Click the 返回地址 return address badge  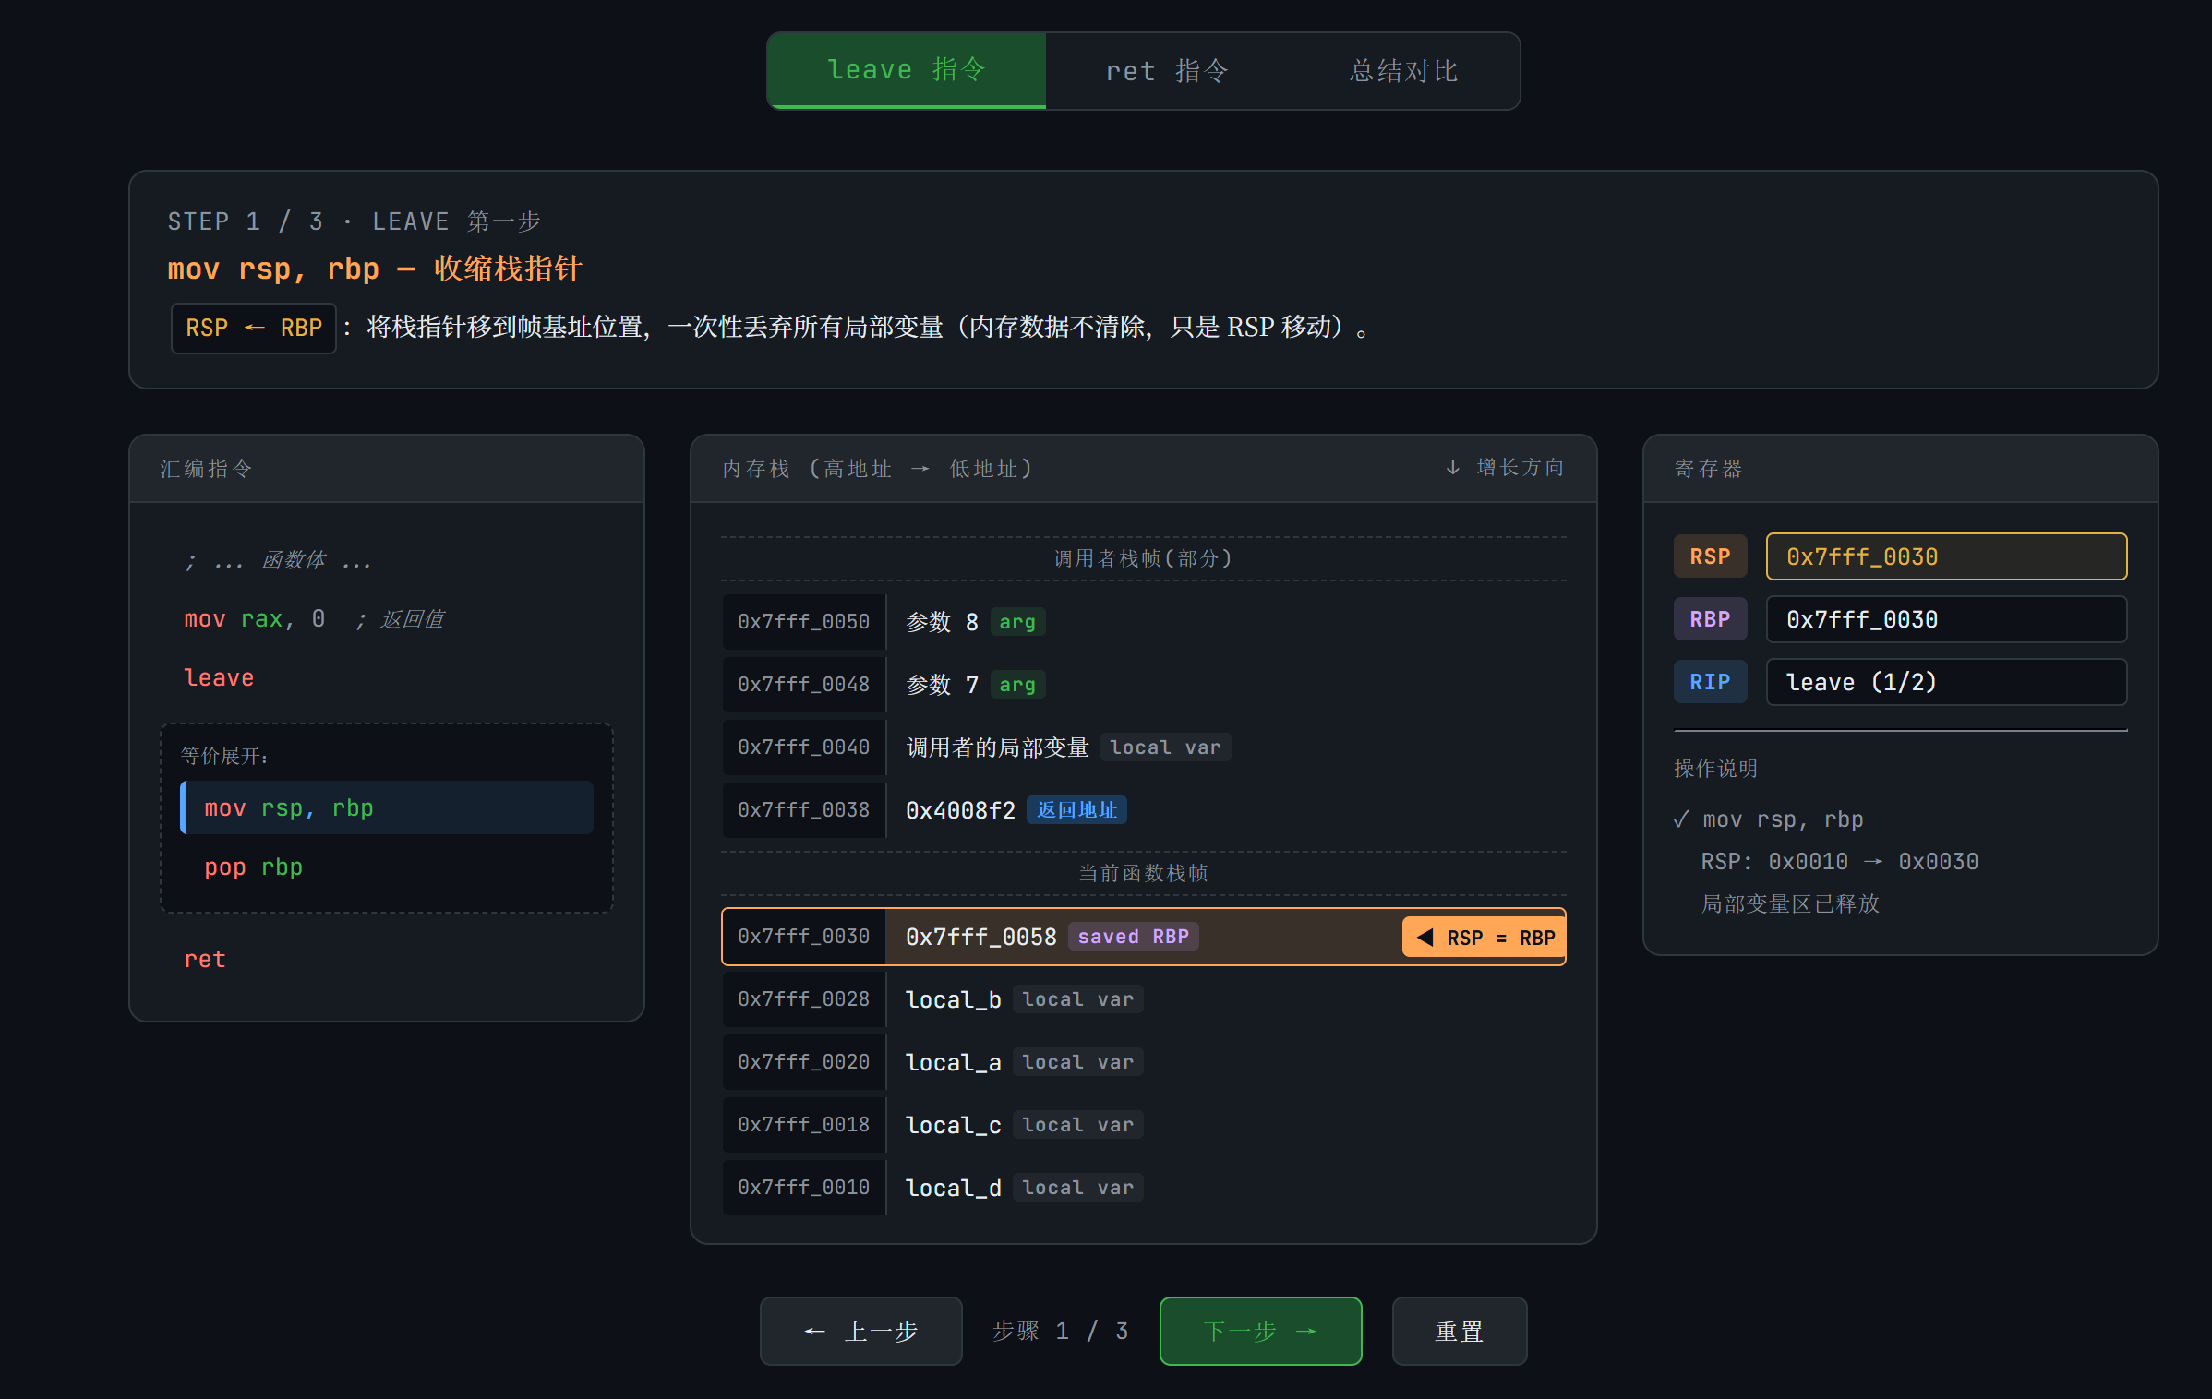1076,810
